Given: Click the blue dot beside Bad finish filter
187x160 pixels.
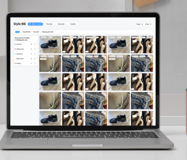Looking at the screenshot, I should pyautogui.click(x=15, y=44).
